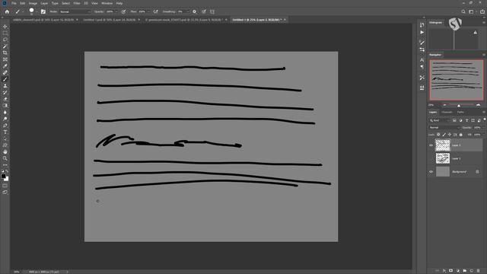Select the History Brush tool
This screenshot has width=487, height=274.
tap(5, 92)
